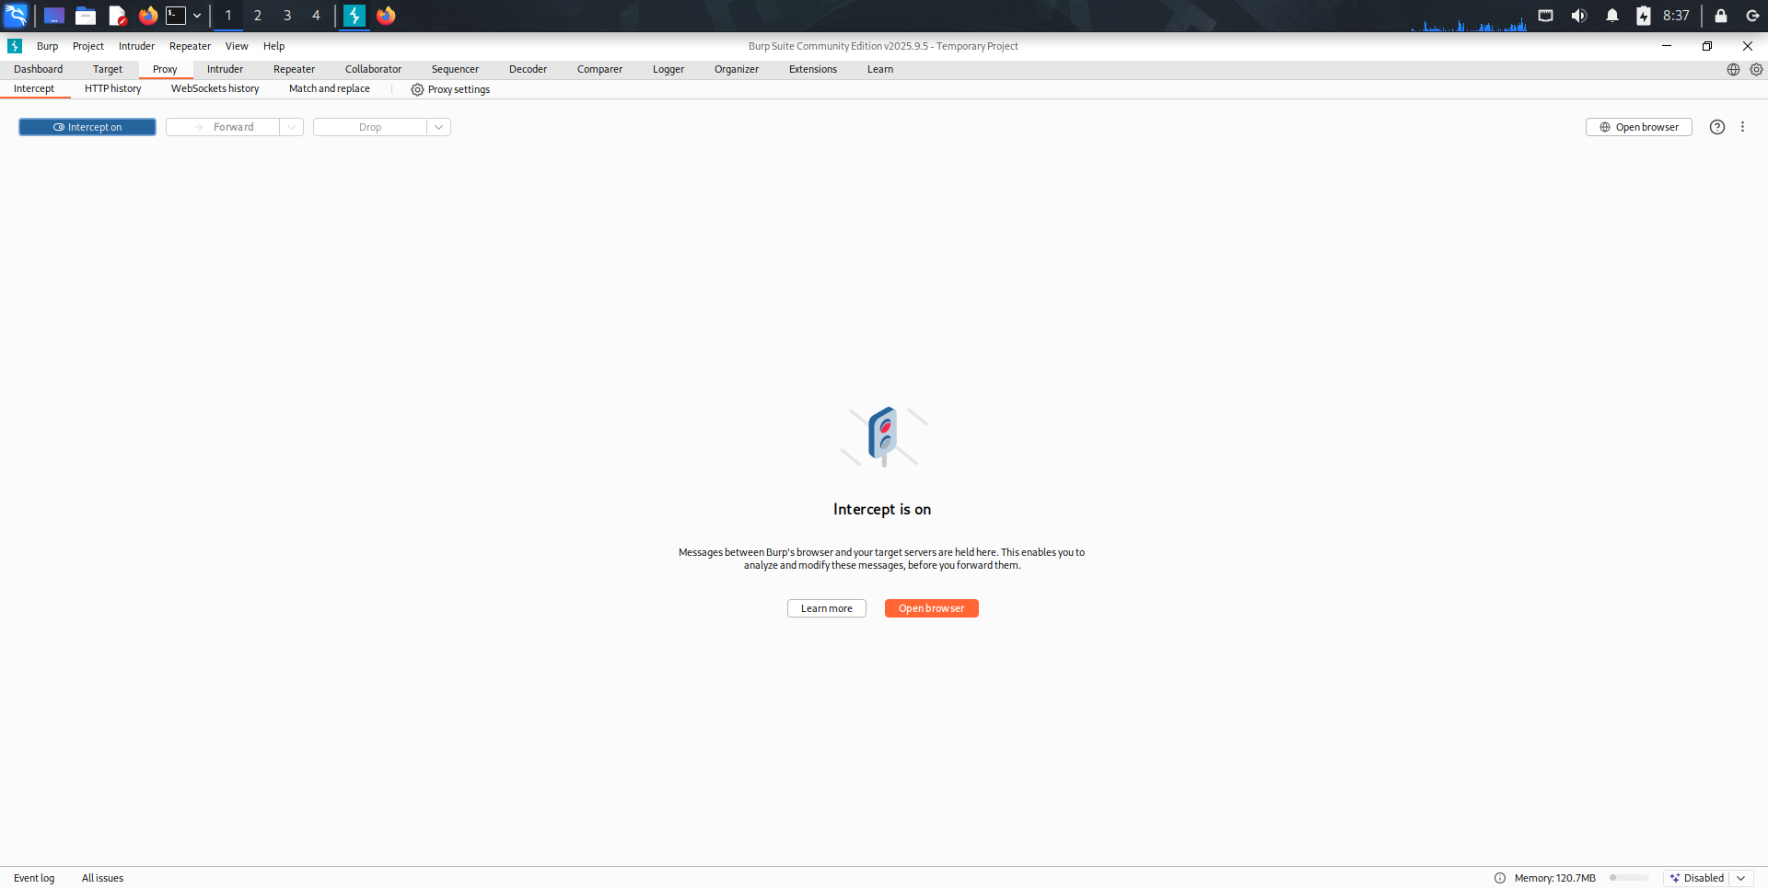1768x889 pixels.
Task: Switch to workspace 2
Action: (258, 16)
